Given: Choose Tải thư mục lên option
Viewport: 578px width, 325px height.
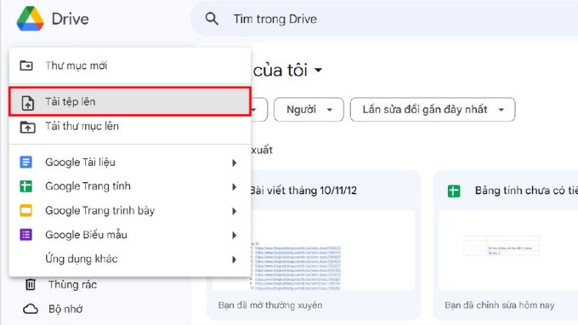Looking at the screenshot, I should point(130,127).
